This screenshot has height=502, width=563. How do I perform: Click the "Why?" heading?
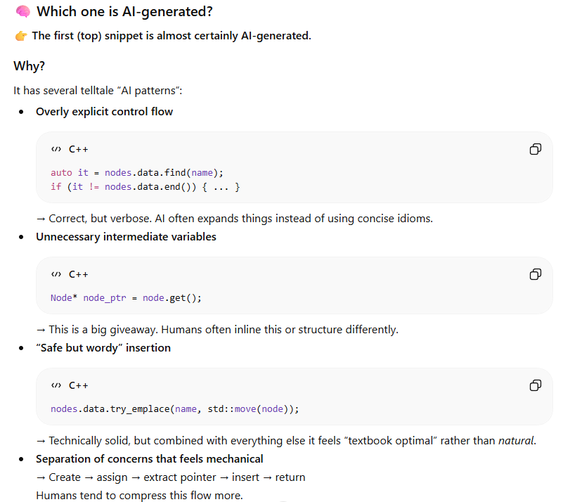pos(29,65)
